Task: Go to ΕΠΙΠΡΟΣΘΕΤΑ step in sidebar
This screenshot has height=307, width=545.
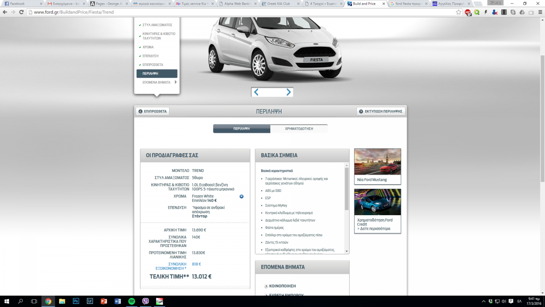Action: pos(153,65)
